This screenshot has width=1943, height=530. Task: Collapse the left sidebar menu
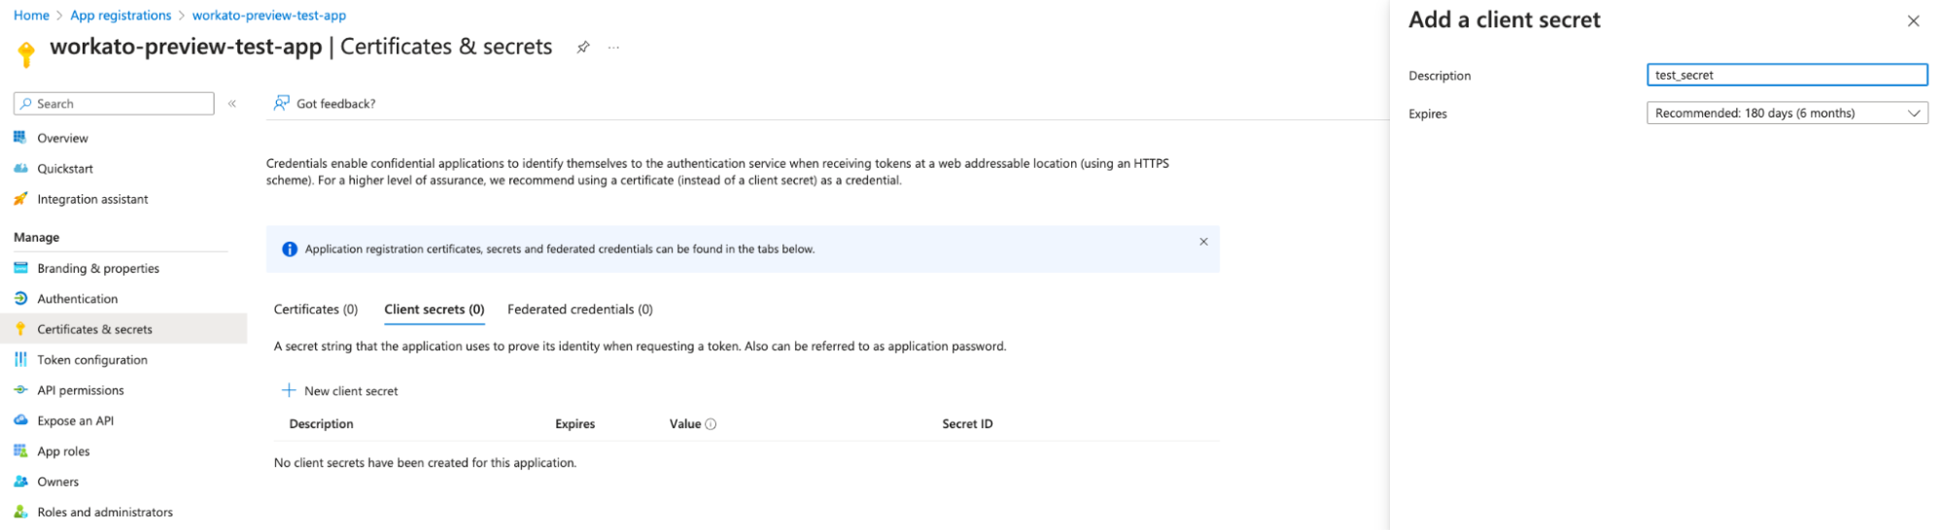coord(232,104)
